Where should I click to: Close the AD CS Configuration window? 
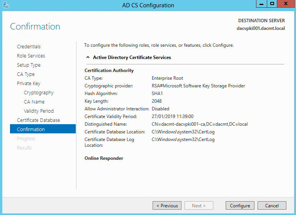pyautogui.click(x=286, y=4)
